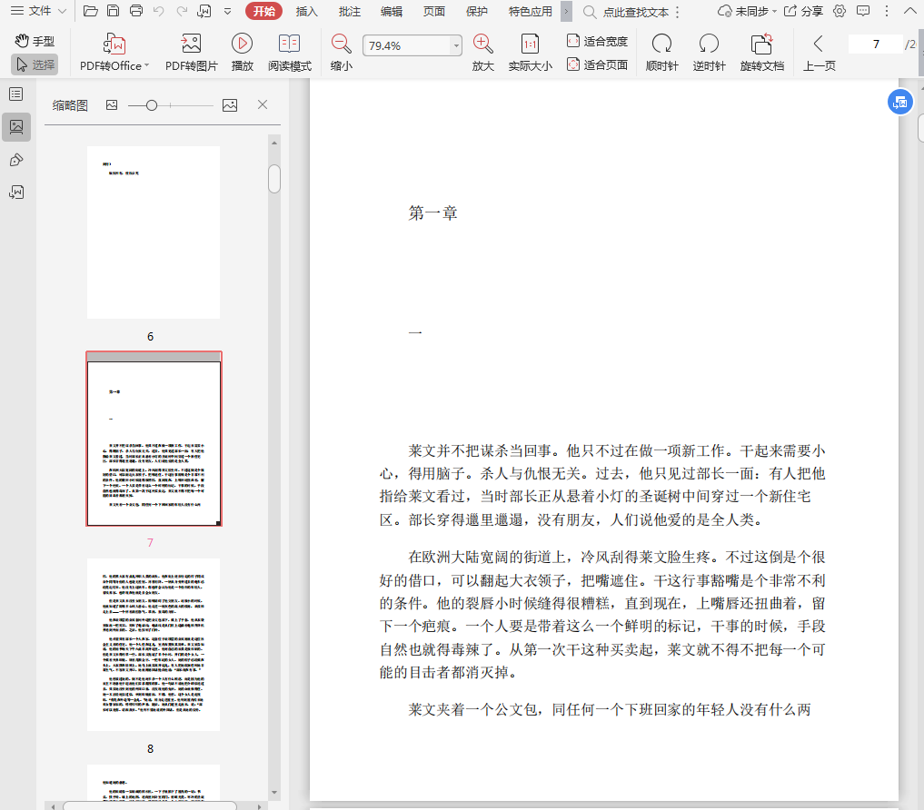Click the redo arrow icon
Image resolution: width=924 pixels, height=810 pixels.
point(182,11)
